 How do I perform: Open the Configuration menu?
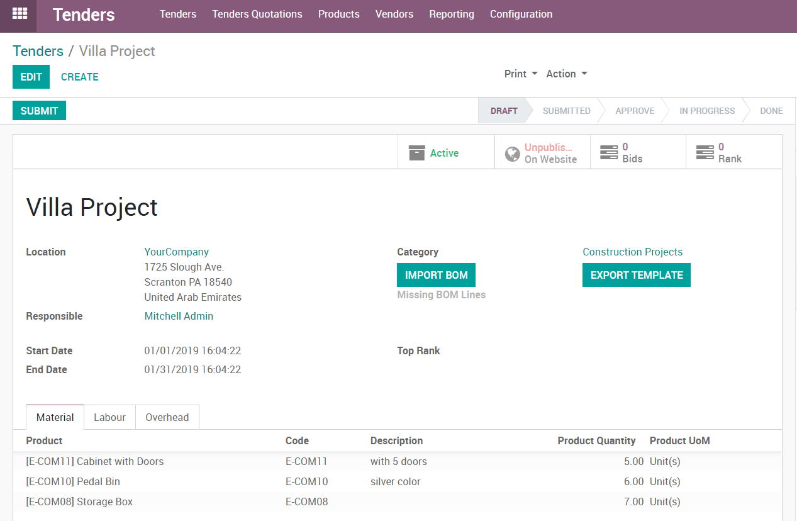[x=521, y=14]
